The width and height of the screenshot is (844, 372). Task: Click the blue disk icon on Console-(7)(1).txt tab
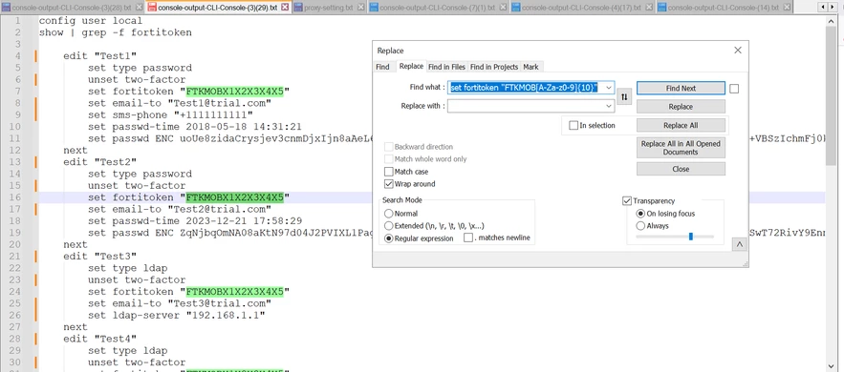click(x=374, y=8)
